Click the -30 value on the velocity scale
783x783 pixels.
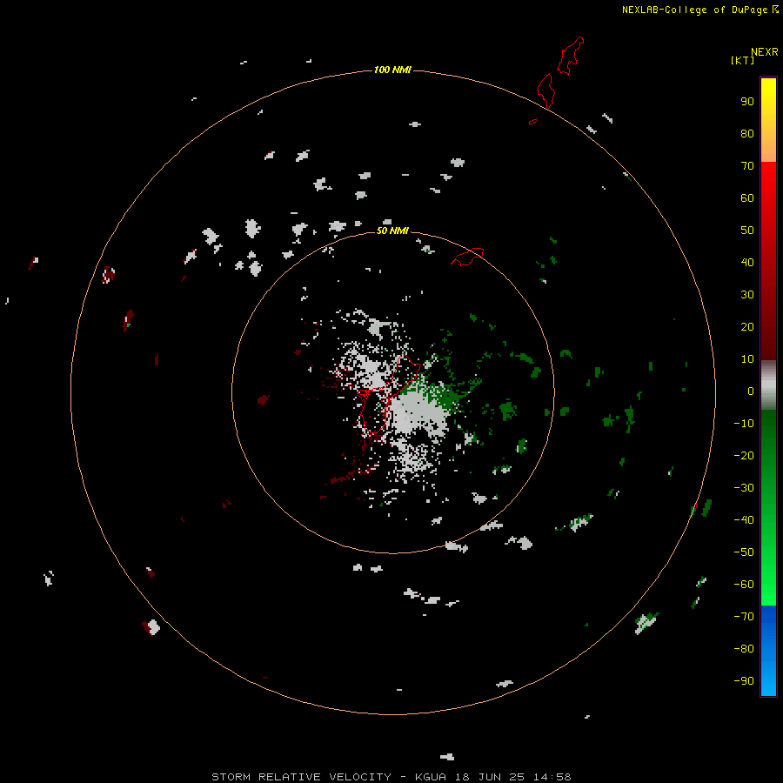tap(744, 488)
